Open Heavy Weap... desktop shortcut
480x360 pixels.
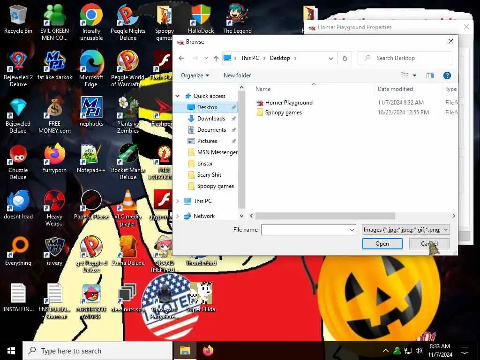54,208
